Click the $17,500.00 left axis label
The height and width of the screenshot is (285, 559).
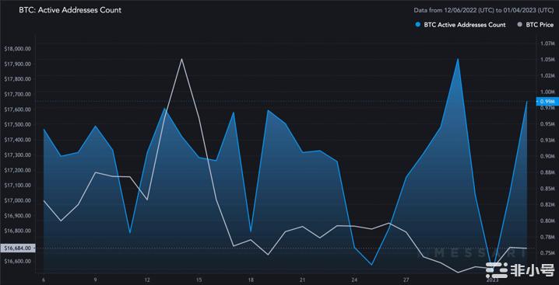17,124
